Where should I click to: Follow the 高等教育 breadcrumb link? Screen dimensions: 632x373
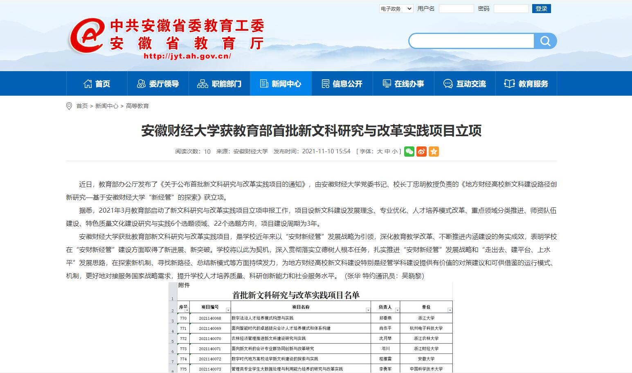coord(137,106)
